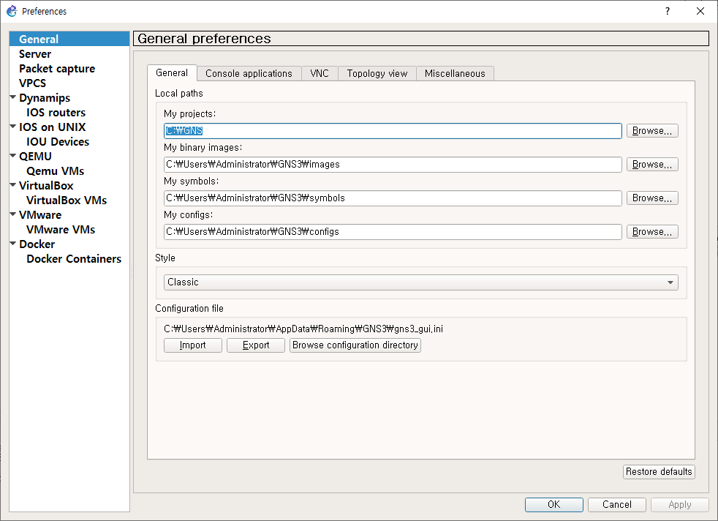This screenshot has height=521, width=718.
Task: Open IOU Devices settings
Action: 58,141
